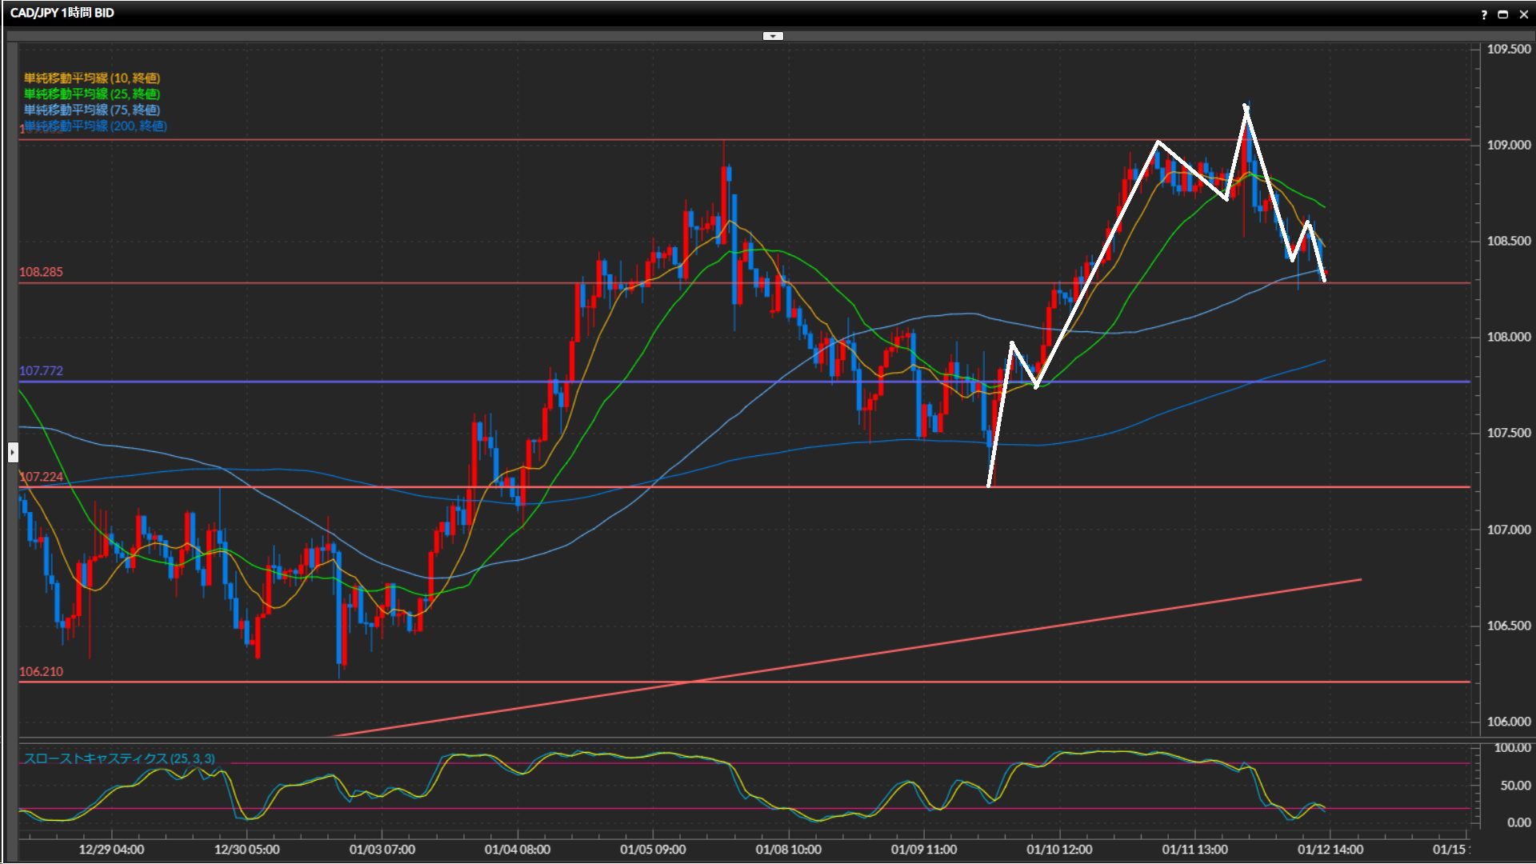
Task: Click the Slow Stochastics (25, 3, 3) label
Action: point(118,758)
